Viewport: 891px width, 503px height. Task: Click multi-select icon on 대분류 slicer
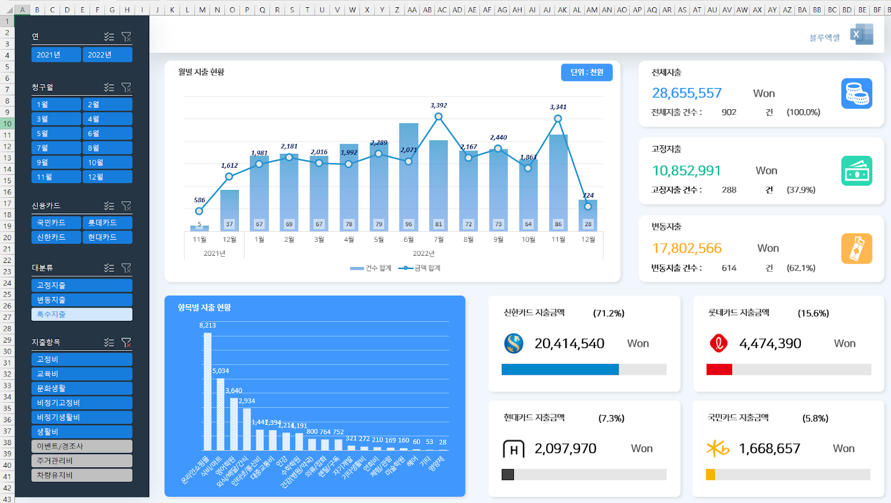pyautogui.click(x=109, y=268)
